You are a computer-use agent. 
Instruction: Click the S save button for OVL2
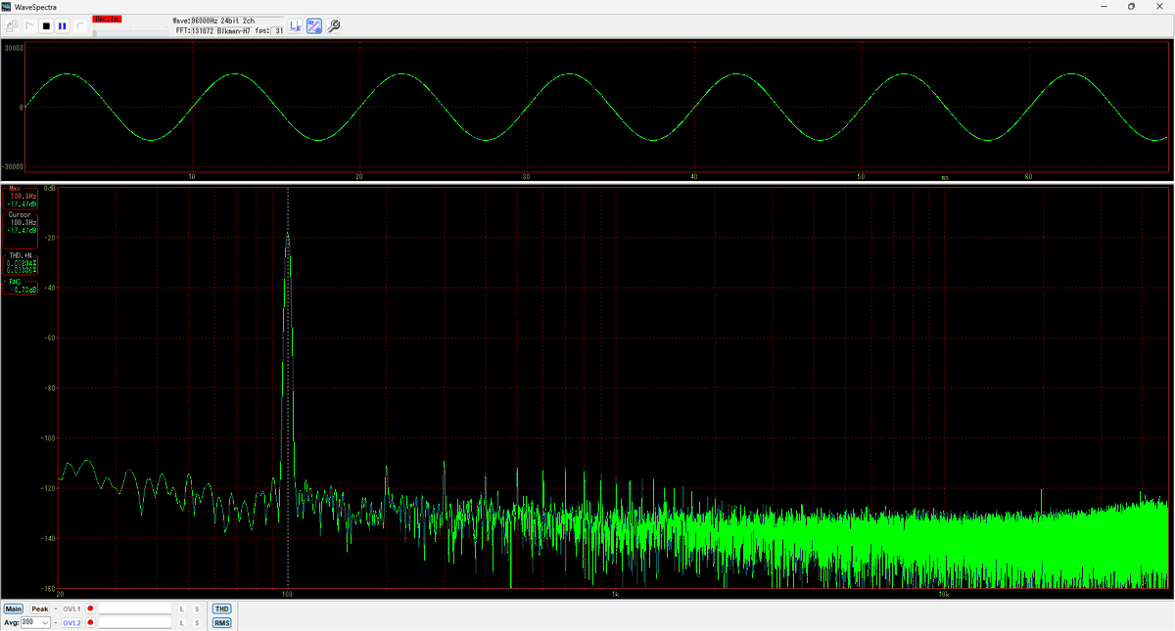click(197, 622)
